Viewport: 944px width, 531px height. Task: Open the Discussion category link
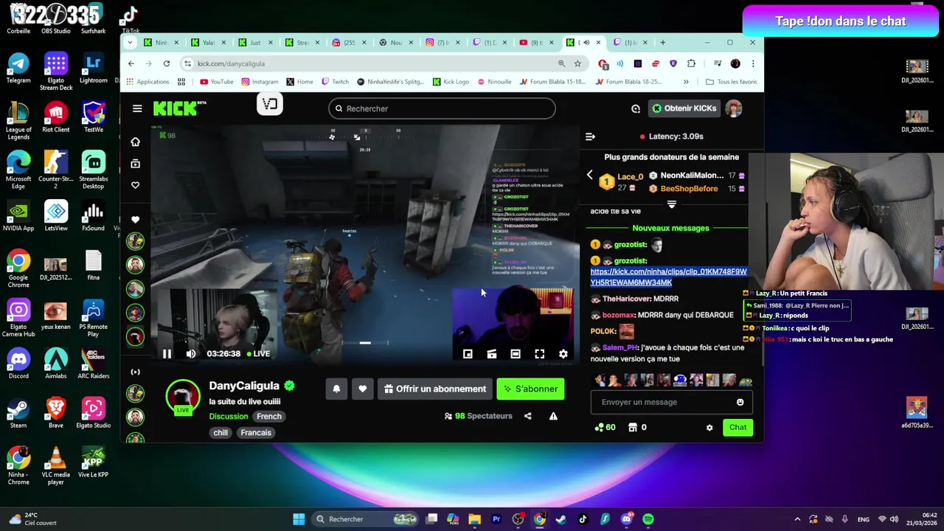point(229,416)
